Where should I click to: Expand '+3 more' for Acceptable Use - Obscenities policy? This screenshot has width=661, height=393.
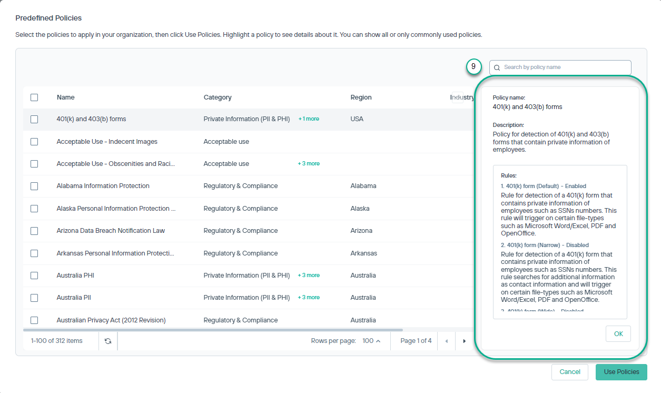point(309,163)
